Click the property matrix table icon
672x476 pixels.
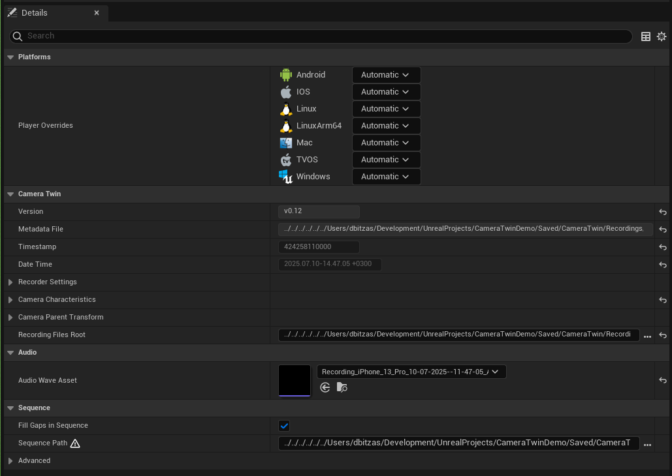[x=646, y=37]
